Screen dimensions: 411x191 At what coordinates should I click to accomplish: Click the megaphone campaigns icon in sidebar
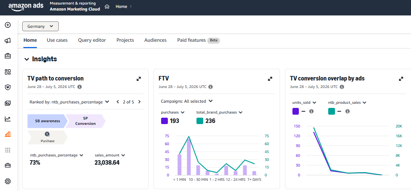tap(8, 40)
